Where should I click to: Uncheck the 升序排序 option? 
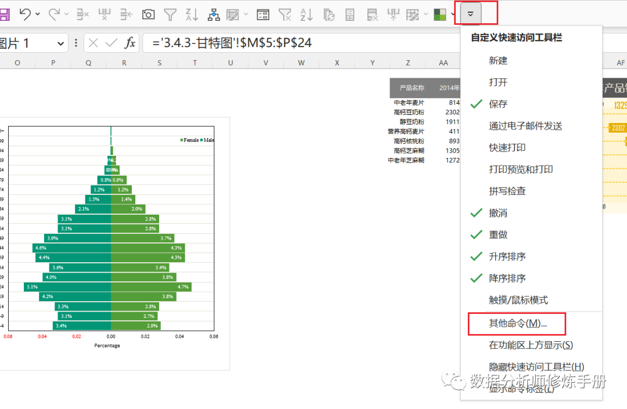click(x=507, y=256)
